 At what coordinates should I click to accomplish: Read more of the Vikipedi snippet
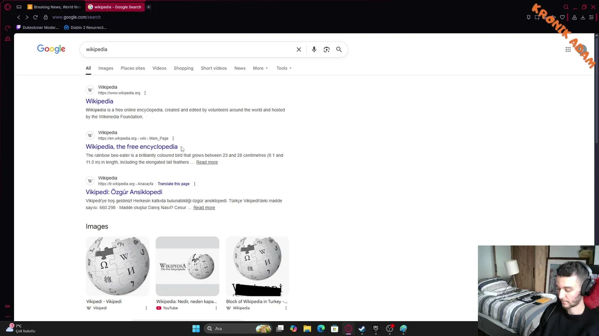click(204, 208)
